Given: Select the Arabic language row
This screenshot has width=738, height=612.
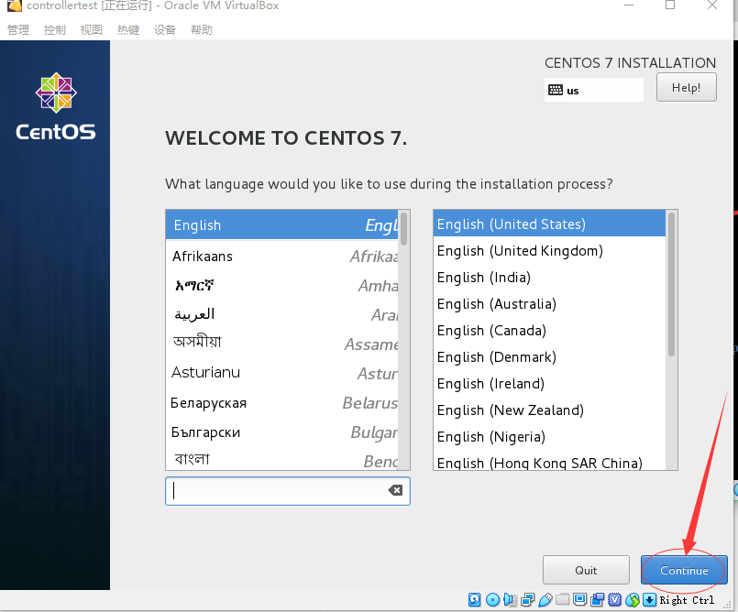Looking at the screenshot, I should [282, 314].
